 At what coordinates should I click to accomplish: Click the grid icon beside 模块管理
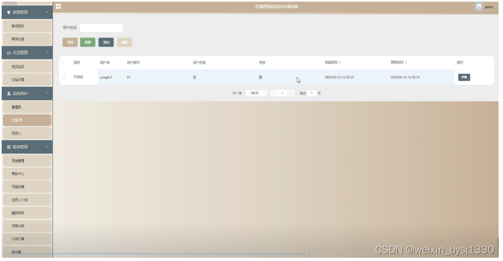(x=9, y=147)
